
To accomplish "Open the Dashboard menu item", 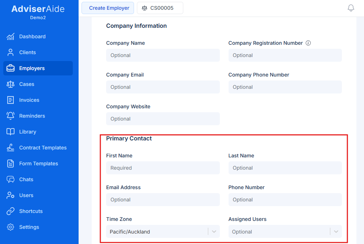I will (x=32, y=36).
